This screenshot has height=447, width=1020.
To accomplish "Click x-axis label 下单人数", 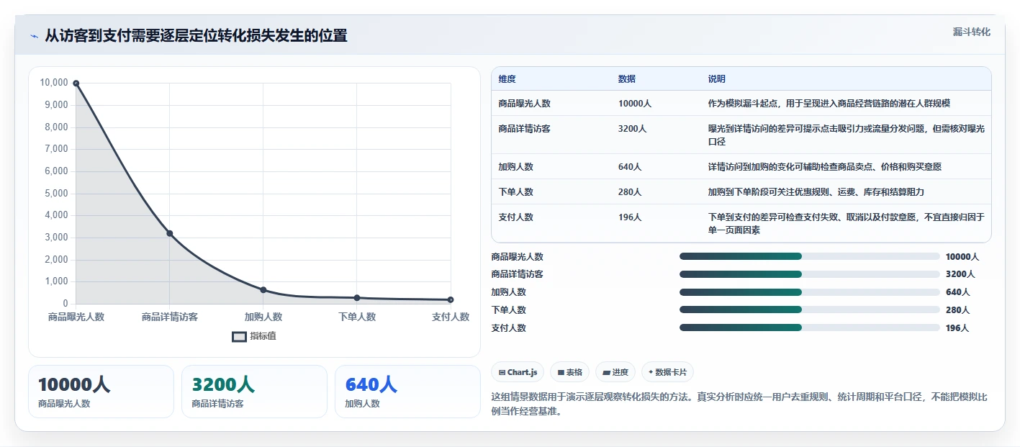I will tap(357, 317).
